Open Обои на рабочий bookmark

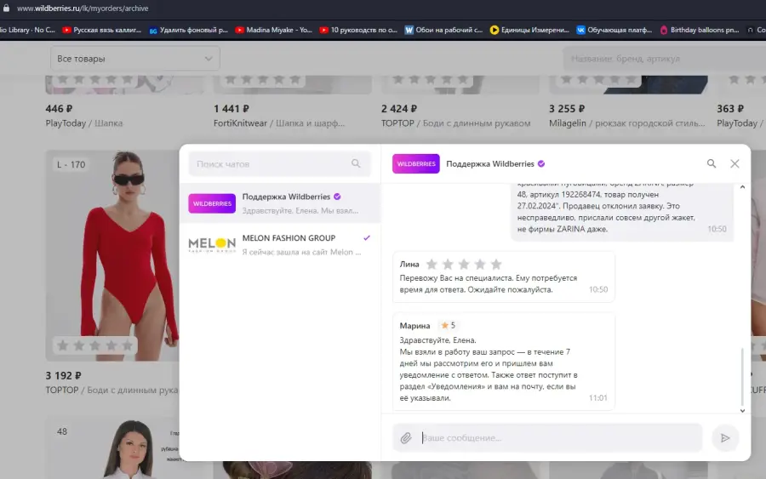(443, 30)
